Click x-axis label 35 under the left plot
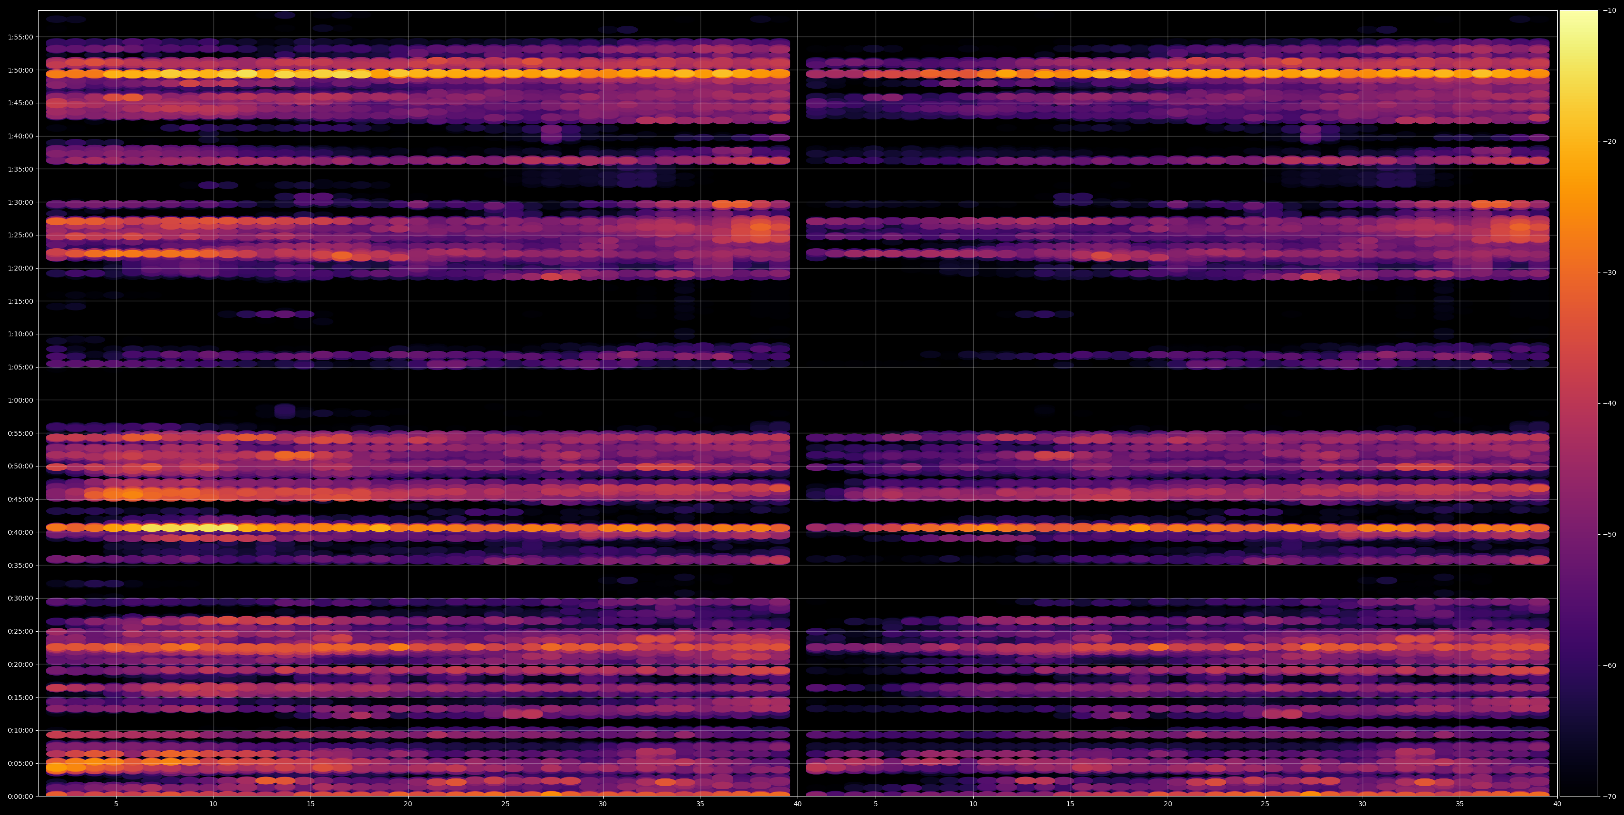Viewport: 1624px width, 815px height. [x=701, y=804]
